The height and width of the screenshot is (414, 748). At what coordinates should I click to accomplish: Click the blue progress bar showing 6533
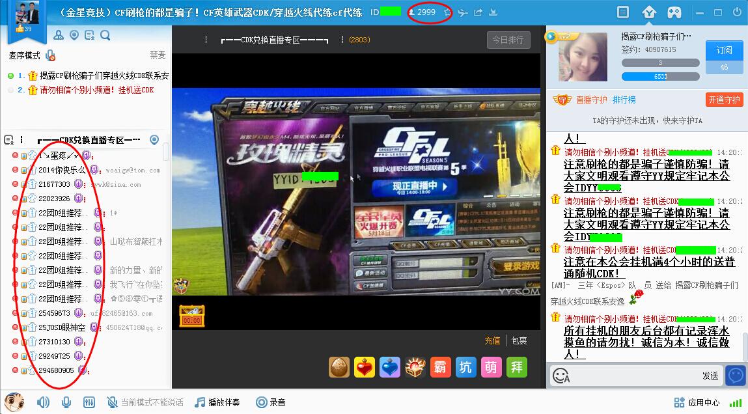pos(660,76)
